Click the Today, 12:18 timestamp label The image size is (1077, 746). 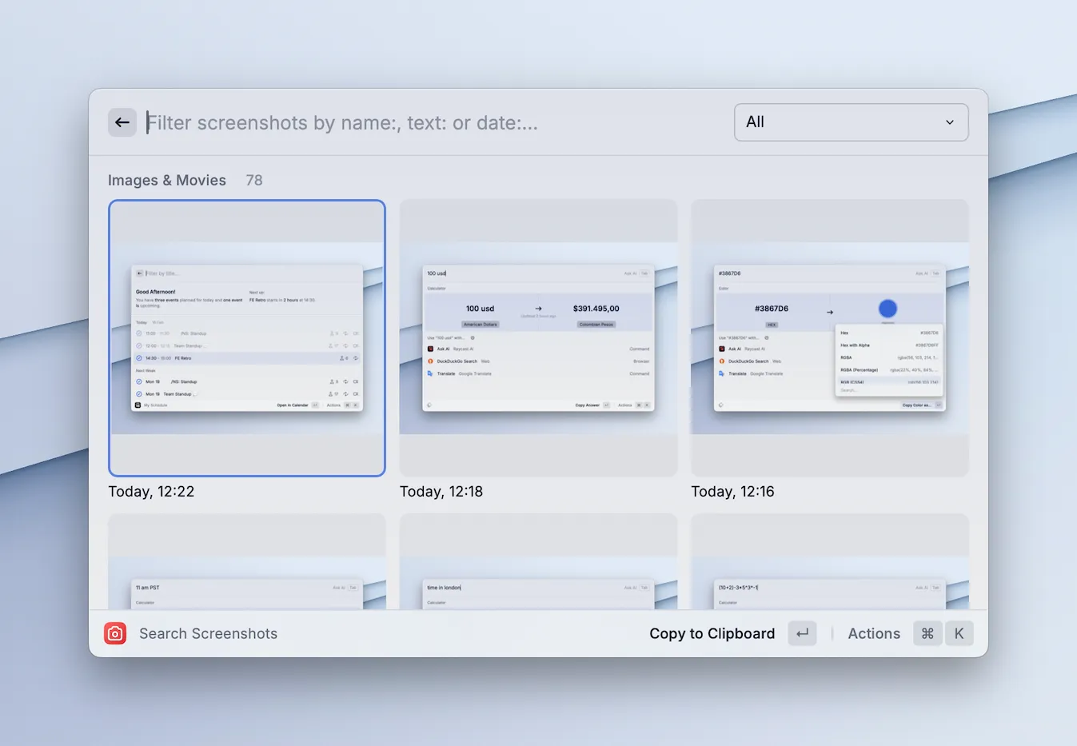click(441, 491)
